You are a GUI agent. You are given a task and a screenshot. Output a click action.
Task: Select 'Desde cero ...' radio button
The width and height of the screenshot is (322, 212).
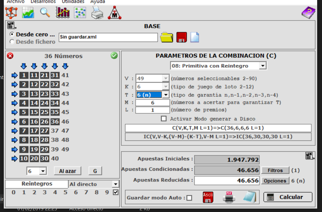12,34
